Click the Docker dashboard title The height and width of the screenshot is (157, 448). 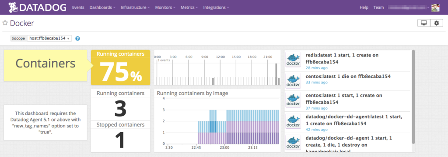pos(22,23)
